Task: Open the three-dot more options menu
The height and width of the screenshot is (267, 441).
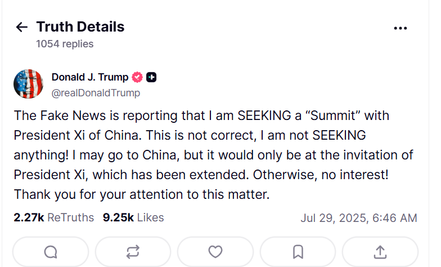Action: [400, 28]
